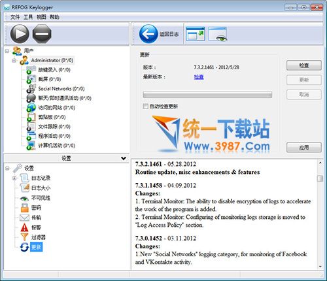327x281 pixels.
Task: Click the changelog scroll down arrow
Action: [x=320, y=266]
